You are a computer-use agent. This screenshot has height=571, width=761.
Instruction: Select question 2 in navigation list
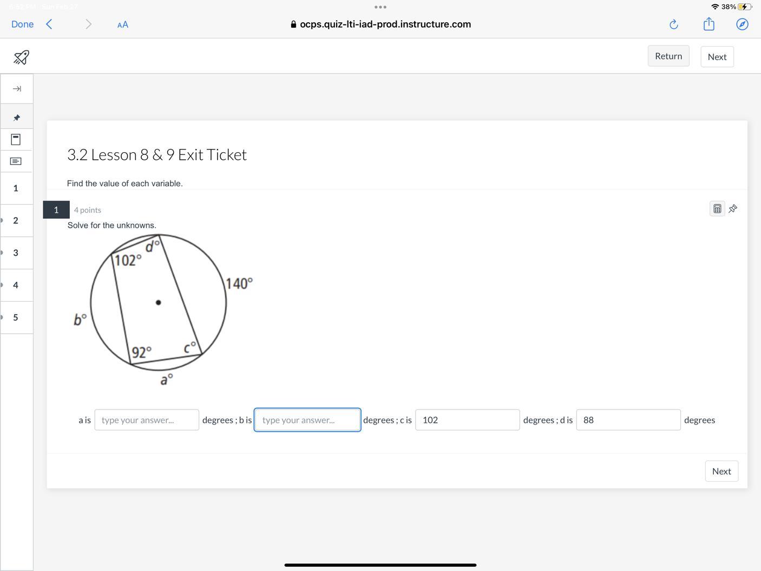(x=16, y=220)
